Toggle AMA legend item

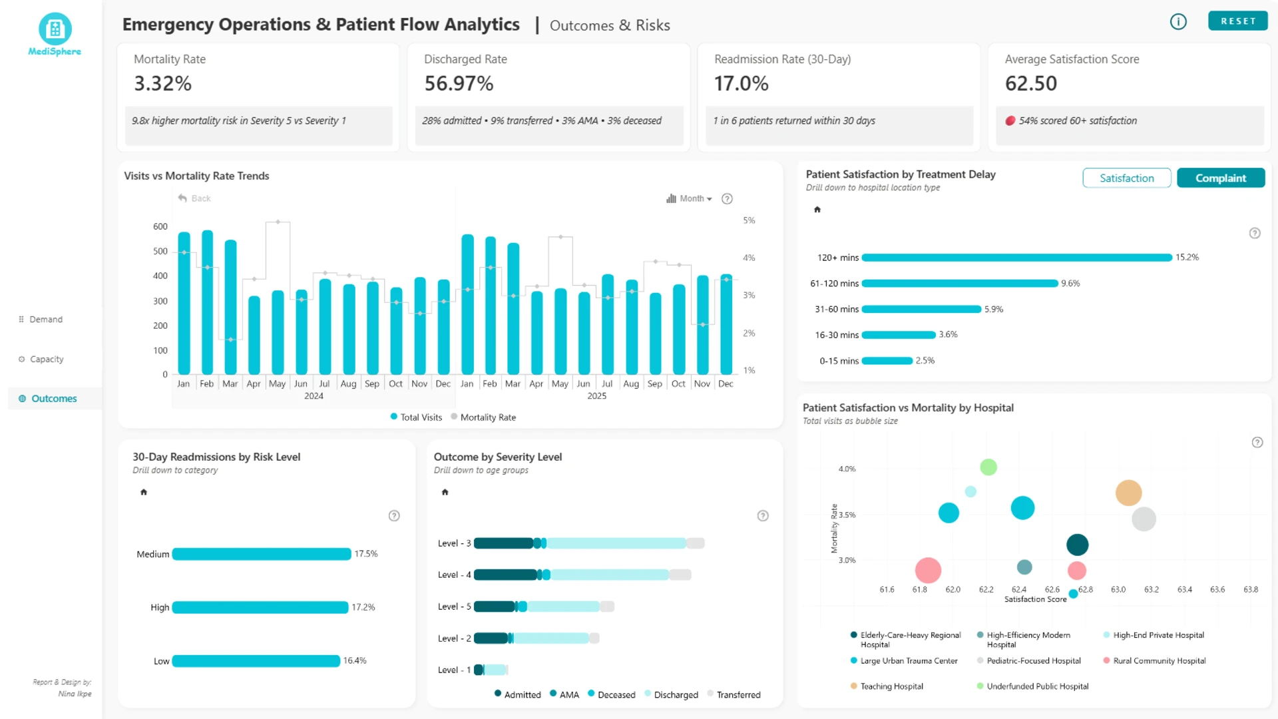coord(564,694)
